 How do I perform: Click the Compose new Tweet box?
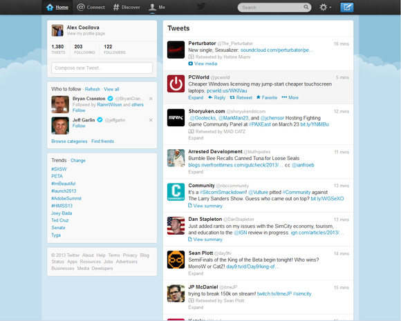pyautogui.click(x=102, y=68)
